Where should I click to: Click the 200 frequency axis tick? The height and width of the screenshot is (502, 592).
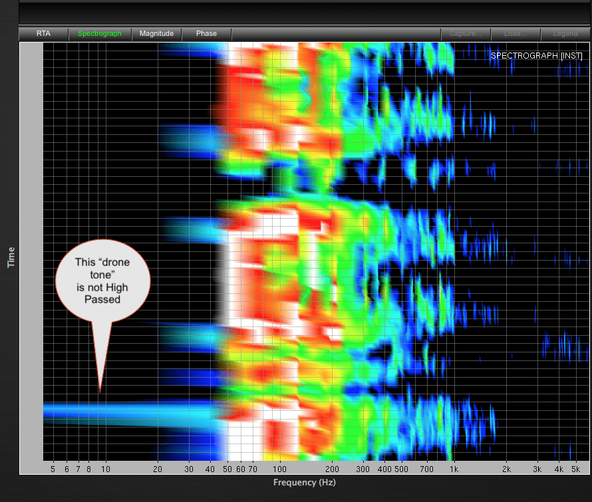pos(332,469)
